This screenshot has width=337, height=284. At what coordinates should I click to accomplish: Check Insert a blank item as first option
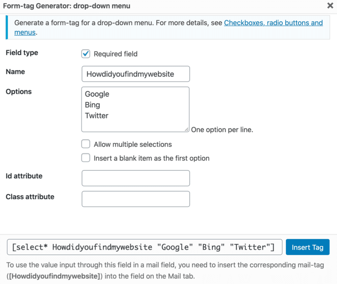[x=86, y=158]
